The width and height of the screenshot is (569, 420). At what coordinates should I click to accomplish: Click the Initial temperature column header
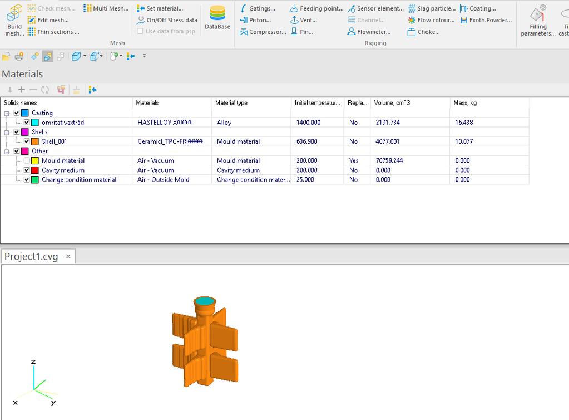click(x=318, y=103)
